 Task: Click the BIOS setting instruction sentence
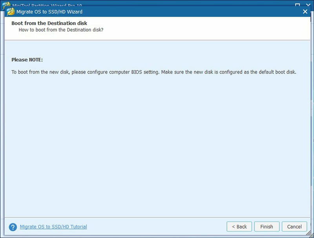tap(153, 72)
